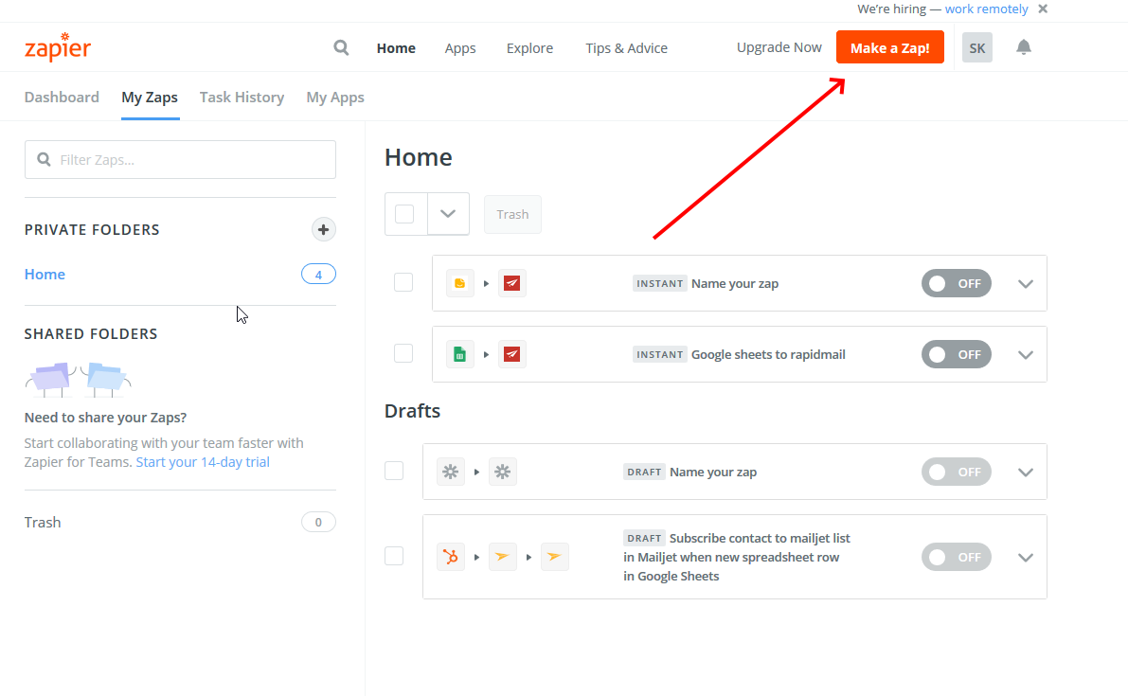Screen dimensions: 1128x696
Task: Turn on the instant Name your zap toggle
Action: point(956,283)
